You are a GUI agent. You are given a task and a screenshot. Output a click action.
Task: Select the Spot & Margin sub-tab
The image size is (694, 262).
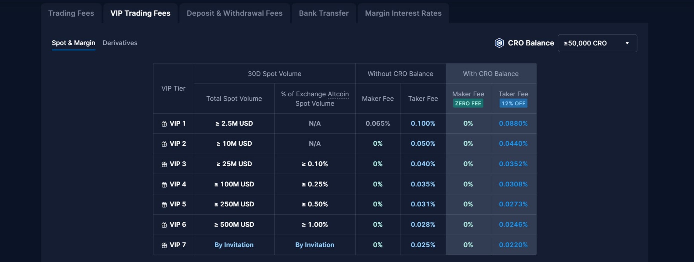[73, 43]
